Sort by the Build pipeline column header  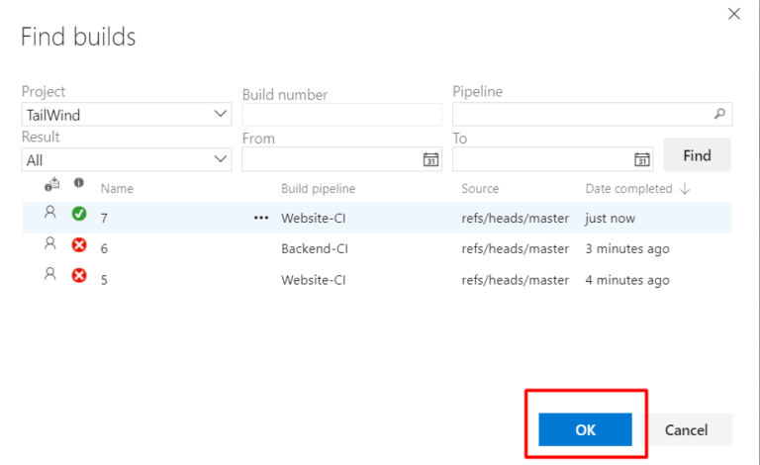(x=318, y=188)
